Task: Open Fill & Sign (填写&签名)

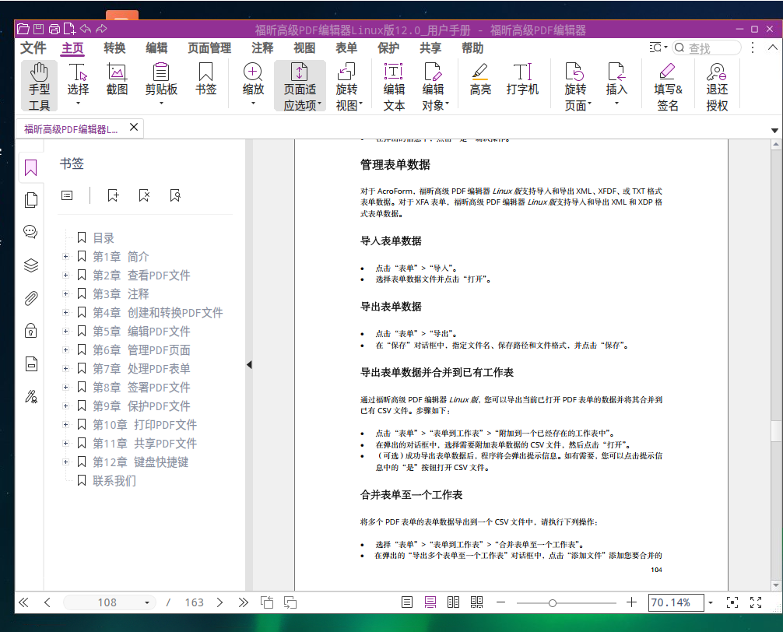Action: [x=668, y=86]
